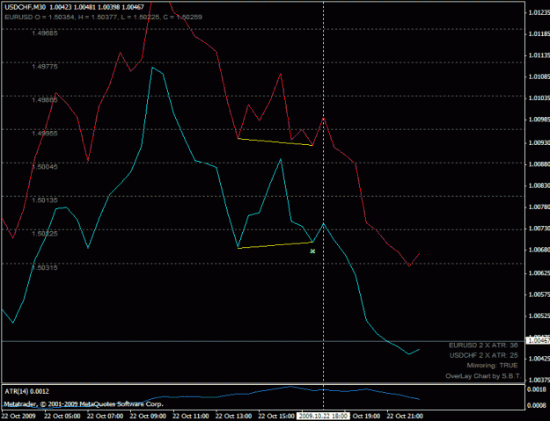The image size is (550, 421).
Task: Click the USDCHF 2 X ATR: 25 label
Action: point(484,355)
